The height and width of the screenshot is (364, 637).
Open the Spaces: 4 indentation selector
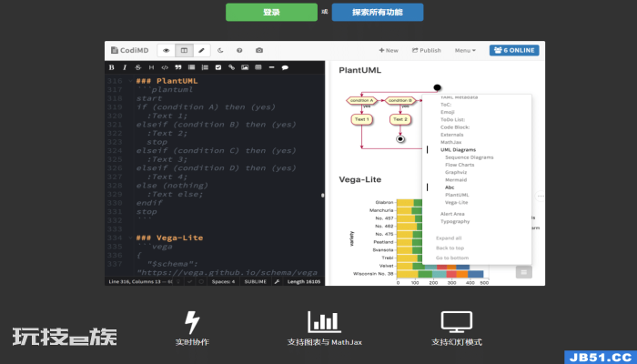click(x=223, y=281)
